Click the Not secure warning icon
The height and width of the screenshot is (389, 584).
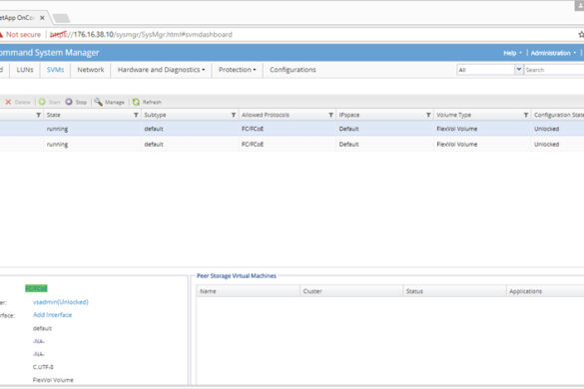(1, 34)
